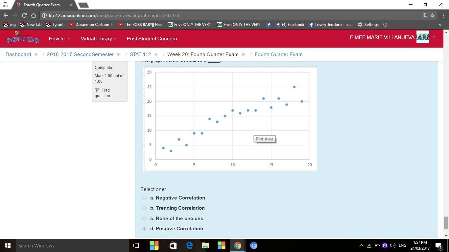The height and width of the screenshot is (252, 449).
Task: Click the EIMEE MARIE VILLANUEVA user name
Action: pos(382,37)
